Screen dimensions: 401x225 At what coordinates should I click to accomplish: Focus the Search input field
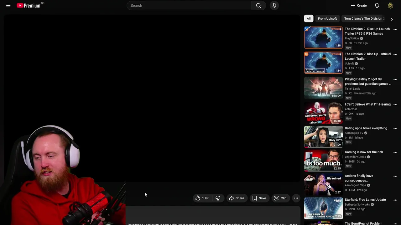click(189, 6)
